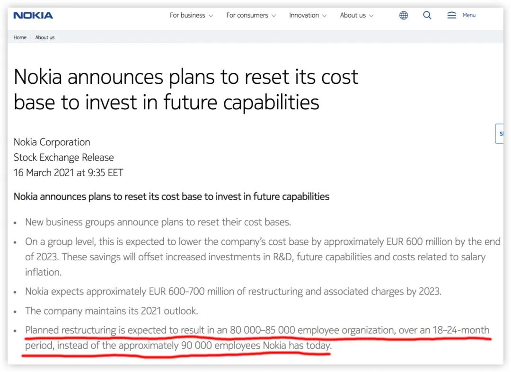Open the For business nav item
Viewport: 511px width, 372px height.
(187, 16)
